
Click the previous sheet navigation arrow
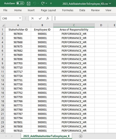pyautogui.click(x=6, y=136)
